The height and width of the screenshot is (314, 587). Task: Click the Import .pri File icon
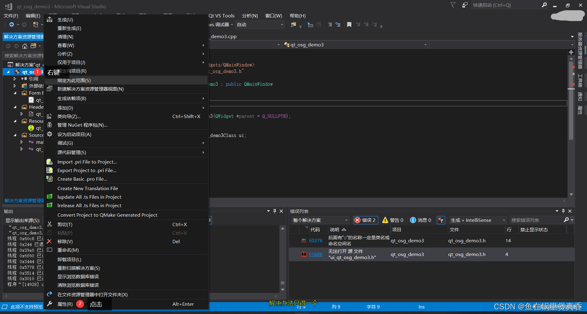coord(50,162)
